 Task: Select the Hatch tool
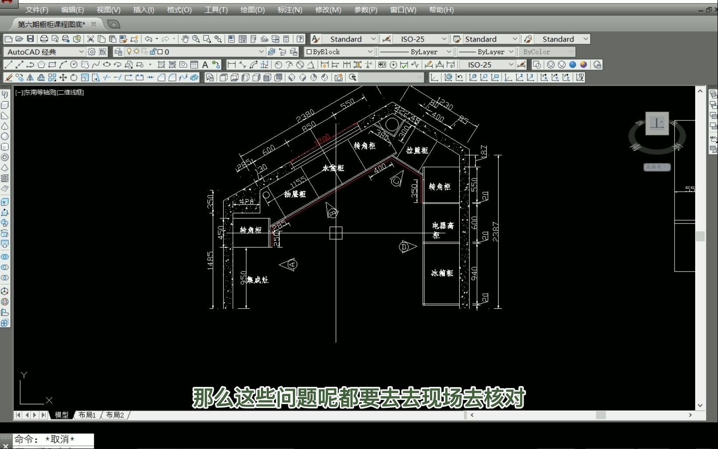pos(162,65)
